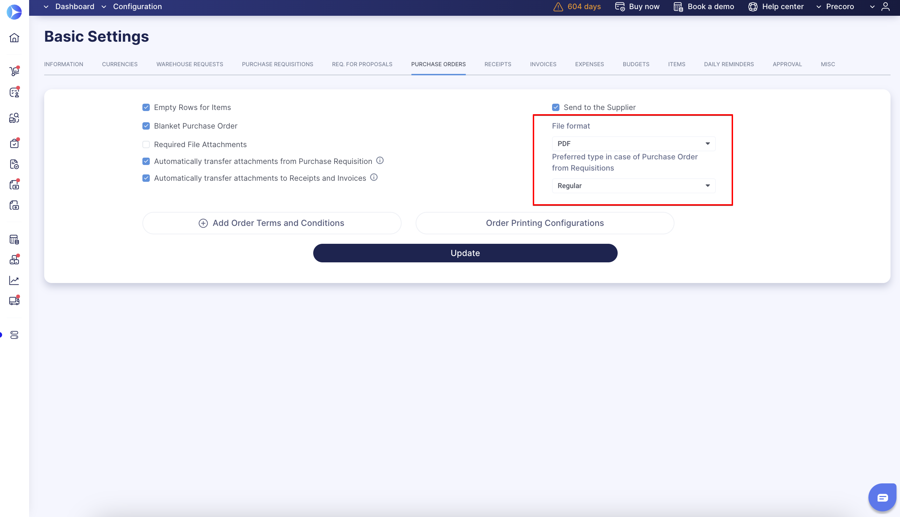Click the Buy now card icon
Screen dimensions: 900x517
click(620, 7)
